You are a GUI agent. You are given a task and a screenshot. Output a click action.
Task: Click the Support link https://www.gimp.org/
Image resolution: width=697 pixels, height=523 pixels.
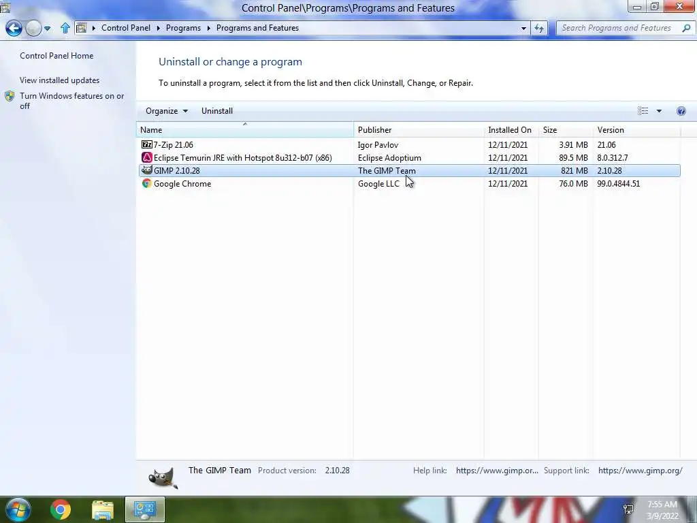coord(640,470)
